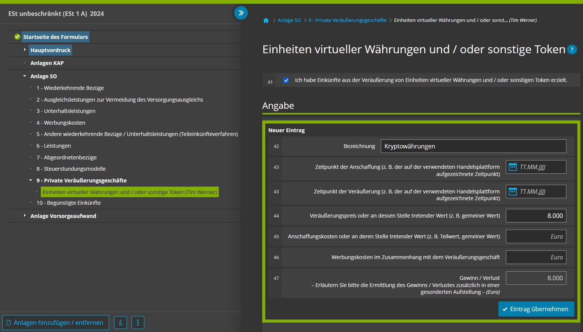Expand Anlage Vorsorgeaufwand in the tree
The image size is (583, 332).
[x=25, y=216]
